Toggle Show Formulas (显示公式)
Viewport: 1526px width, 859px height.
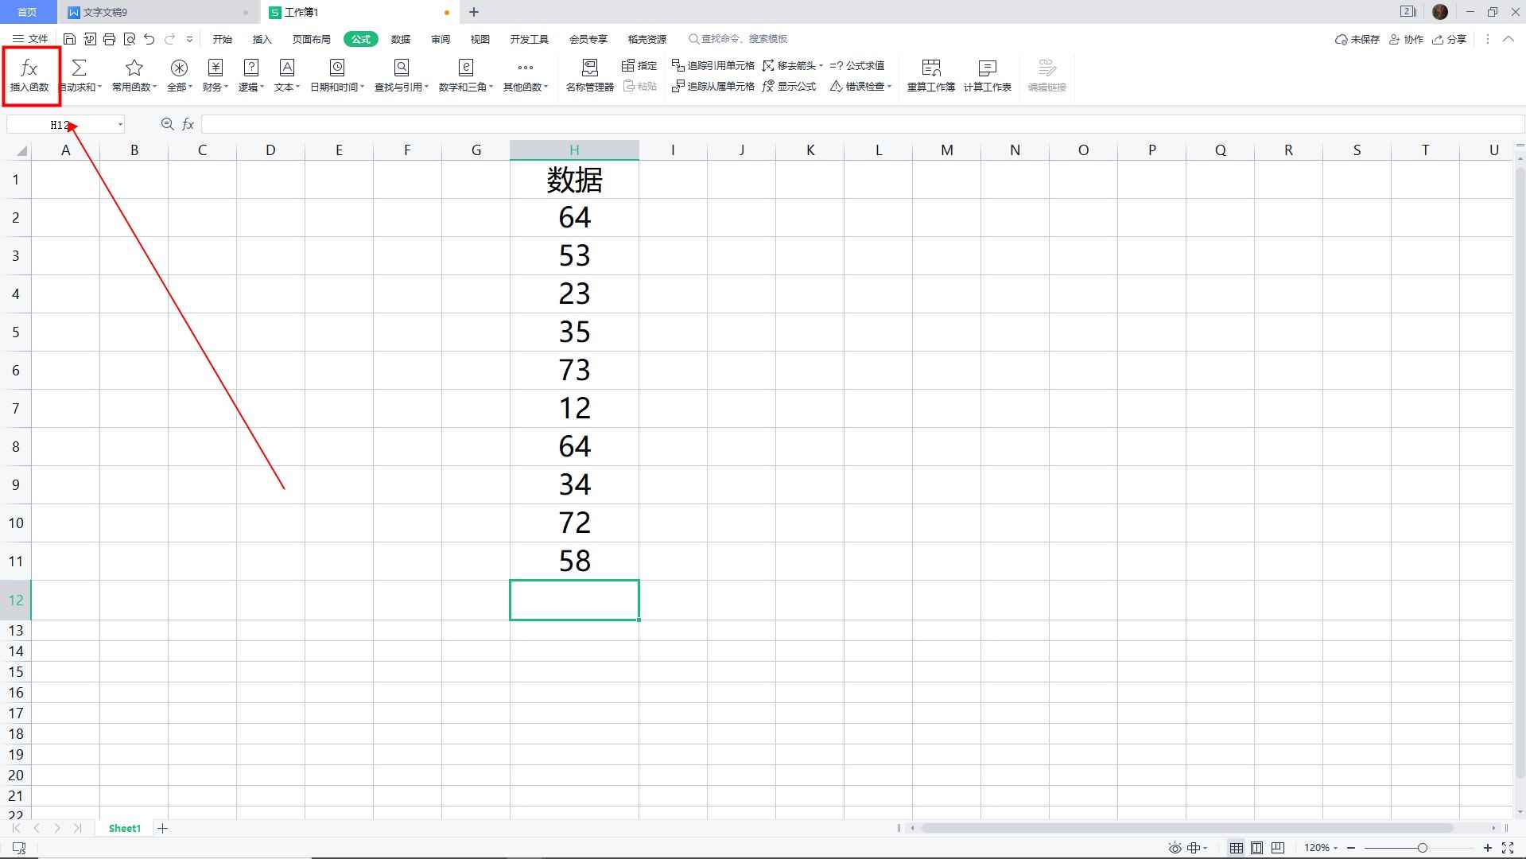point(789,86)
